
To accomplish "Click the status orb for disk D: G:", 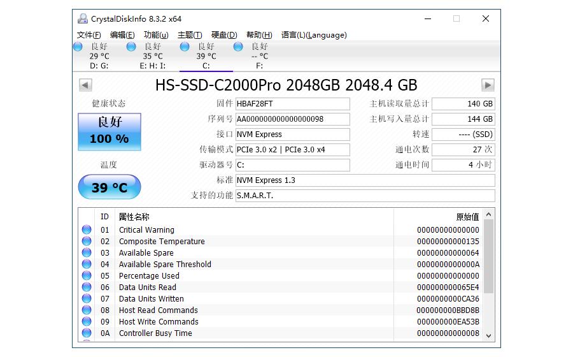I will (x=78, y=47).
